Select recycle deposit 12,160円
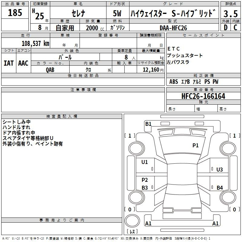242x242 pixels. pyautogui.click(x=153, y=70)
